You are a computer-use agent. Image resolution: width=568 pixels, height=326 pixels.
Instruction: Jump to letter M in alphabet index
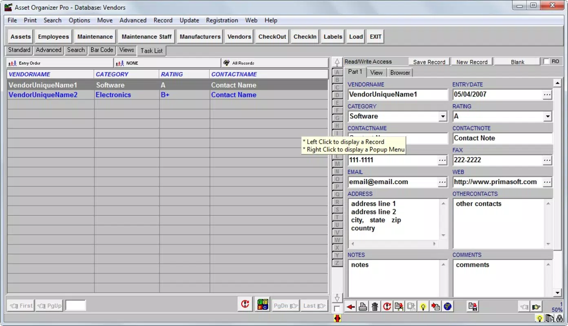pyautogui.click(x=337, y=164)
